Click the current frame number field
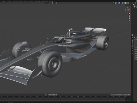This screenshot has width=137, height=103. (x=113, y=95)
